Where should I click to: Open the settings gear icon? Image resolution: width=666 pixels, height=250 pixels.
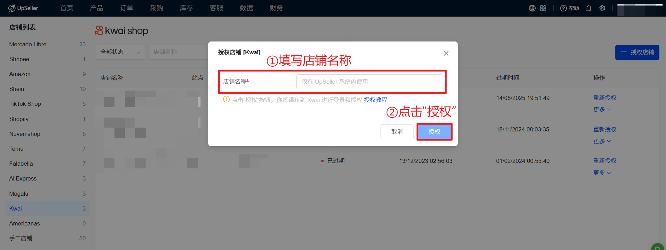(602, 8)
